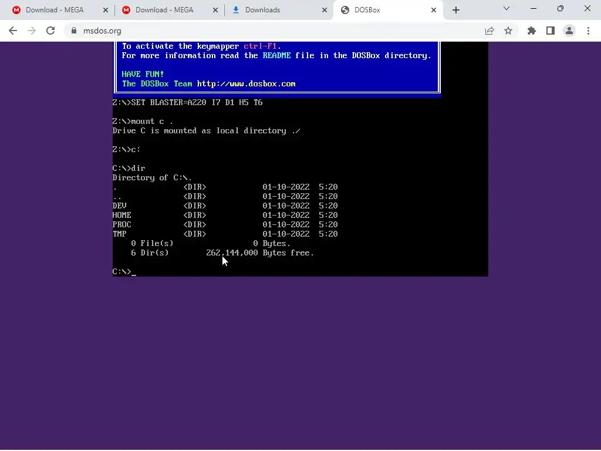Image resolution: width=601 pixels, height=451 pixels.
Task: Click the http://www.dosbox.com text
Action: [246, 84]
